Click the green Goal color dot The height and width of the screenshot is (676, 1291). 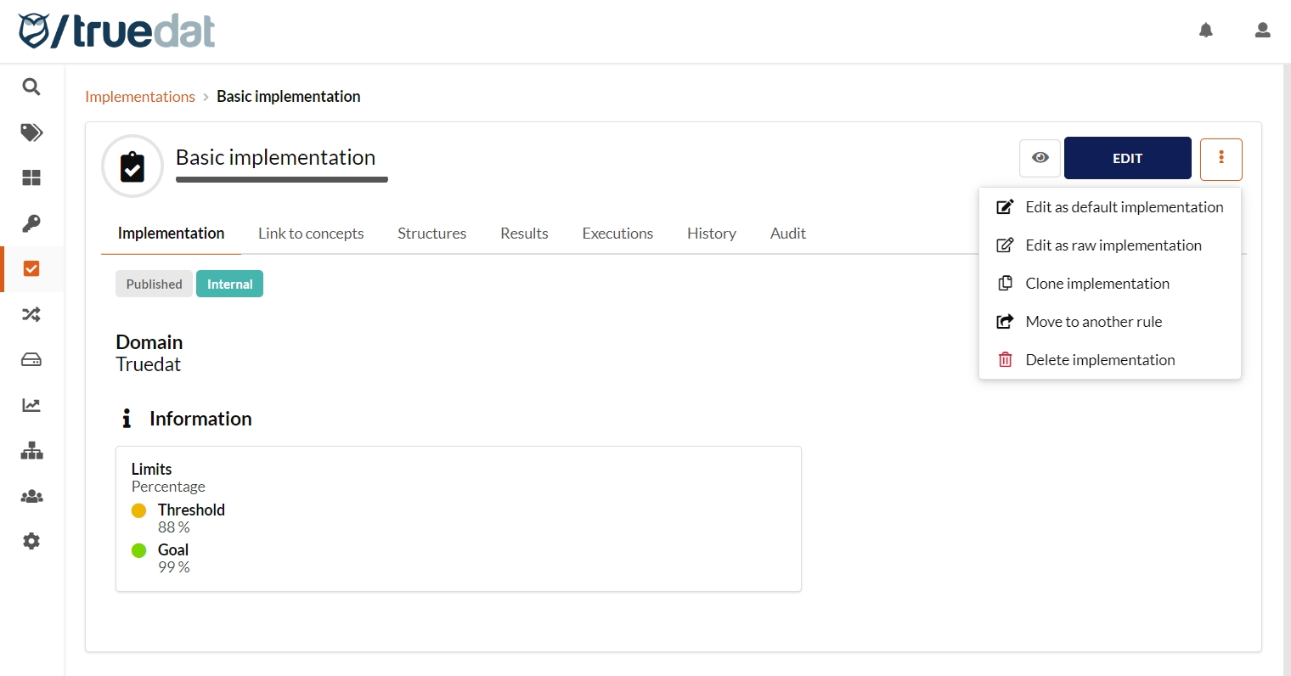[x=139, y=550]
